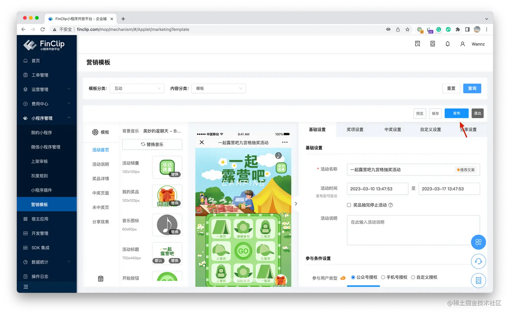Open the 模板分类 dropdown showing 互动
The image size is (510, 315).
pyautogui.click(x=137, y=88)
